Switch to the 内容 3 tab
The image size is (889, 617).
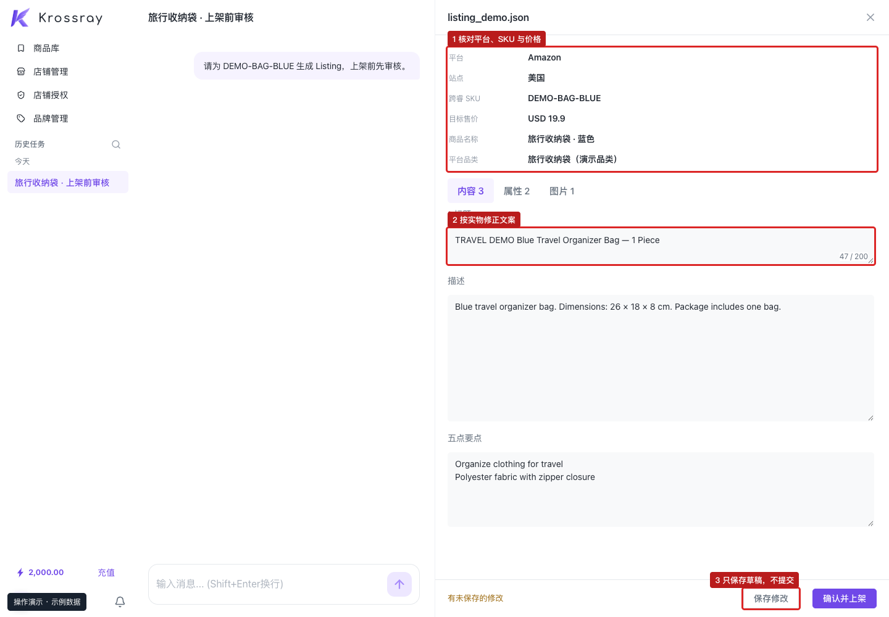coord(470,191)
